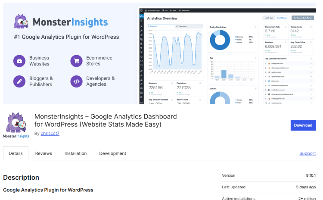The height and width of the screenshot is (200, 323).
Task: Switch to the Pageviews chart tab
Action: [x=189, y=26]
